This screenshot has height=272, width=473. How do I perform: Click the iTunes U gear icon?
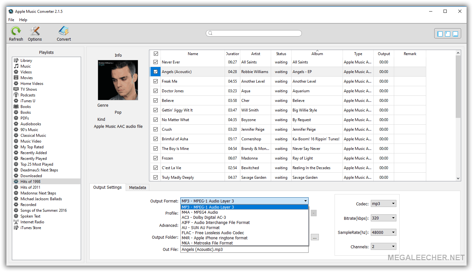pyautogui.click(x=16, y=101)
